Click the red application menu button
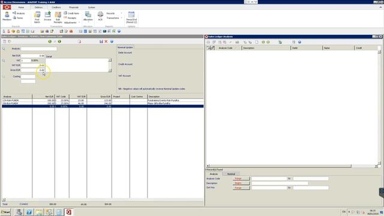384x216 pixels. (7, 7)
